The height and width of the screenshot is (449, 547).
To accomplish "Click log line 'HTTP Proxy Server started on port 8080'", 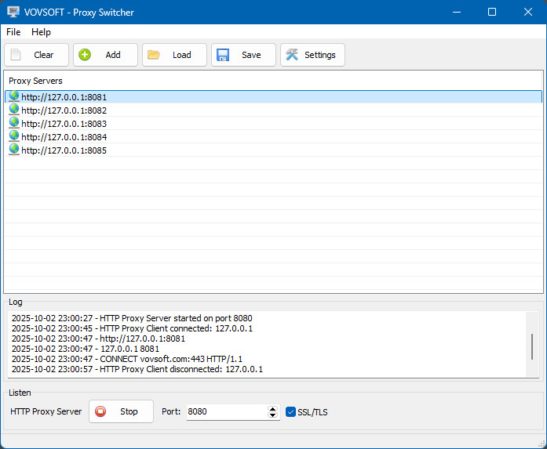I will [132, 318].
